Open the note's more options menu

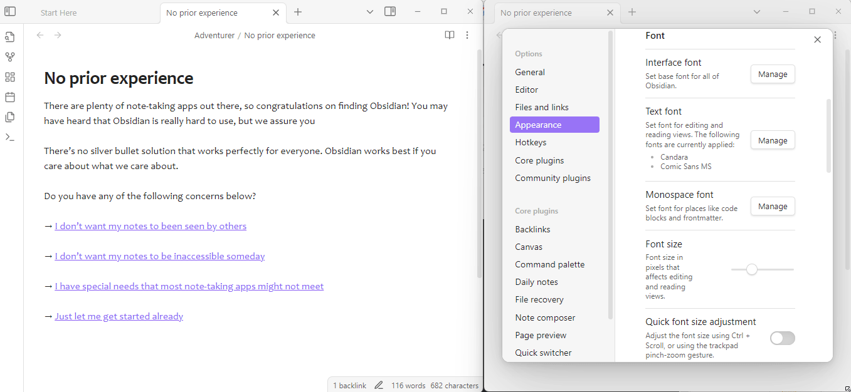[467, 36]
